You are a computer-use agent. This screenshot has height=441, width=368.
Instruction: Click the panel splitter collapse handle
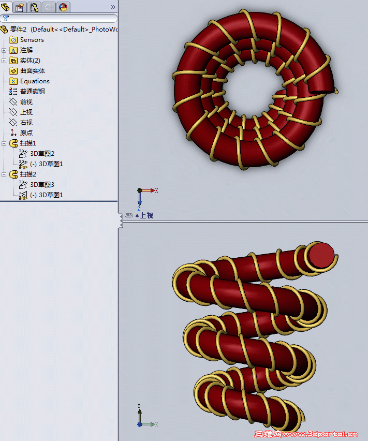tap(121, 221)
